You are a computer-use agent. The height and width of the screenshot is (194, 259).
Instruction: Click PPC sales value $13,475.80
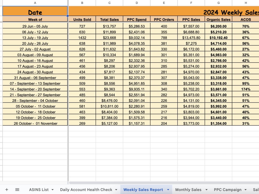(x=191, y=38)
